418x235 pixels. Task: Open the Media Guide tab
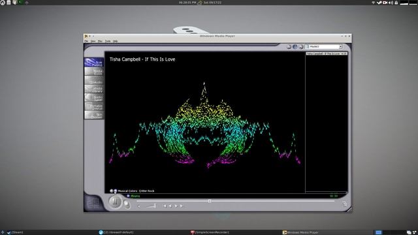click(94, 71)
